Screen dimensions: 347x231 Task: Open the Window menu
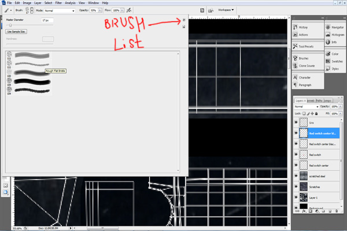tap(93, 3)
